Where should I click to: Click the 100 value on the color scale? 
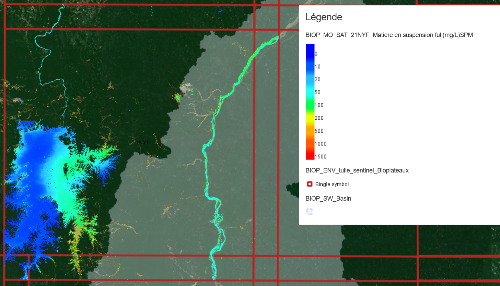click(x=319, y=105)
